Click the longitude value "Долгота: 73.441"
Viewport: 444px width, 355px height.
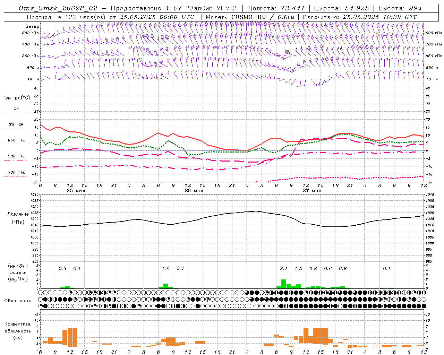click(x=276, y=8)
